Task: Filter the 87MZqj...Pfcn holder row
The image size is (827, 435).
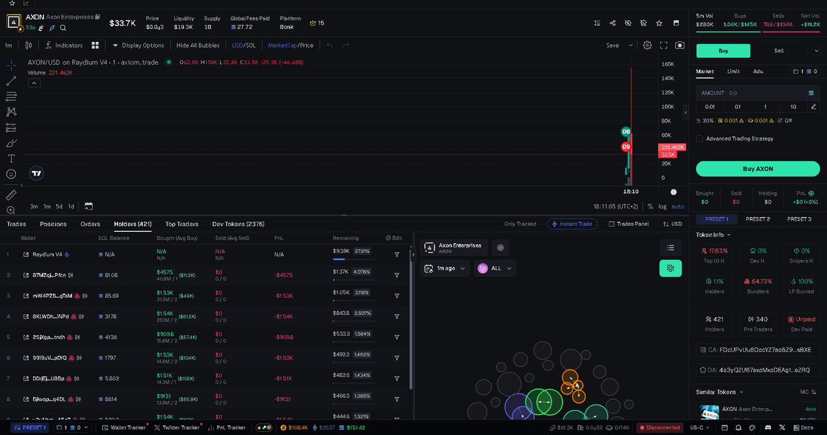Action: pyautogui.click(x=397, y=275)
